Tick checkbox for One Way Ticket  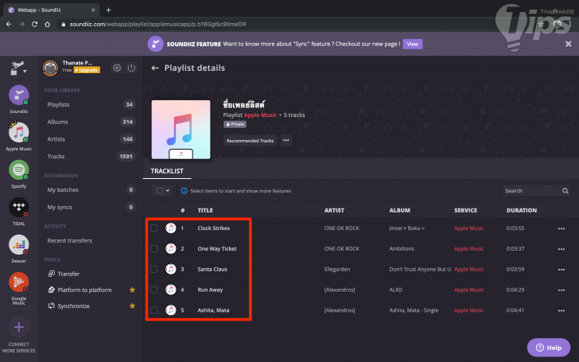154,248
